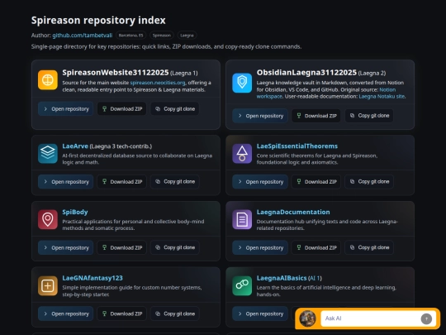Open the SpiBody title link
Image resolution: width=446 pixels, height=335 pixels.
(x=75, y=213)
